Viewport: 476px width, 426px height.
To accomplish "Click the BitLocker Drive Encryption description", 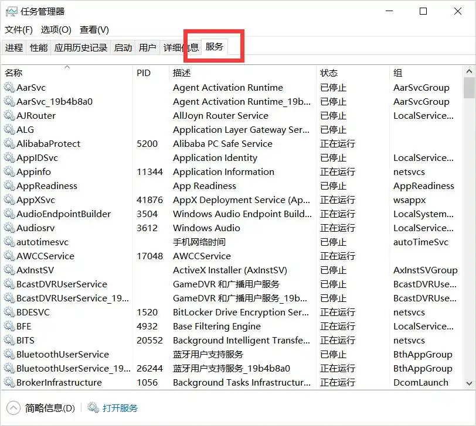I will click(241, 312).
